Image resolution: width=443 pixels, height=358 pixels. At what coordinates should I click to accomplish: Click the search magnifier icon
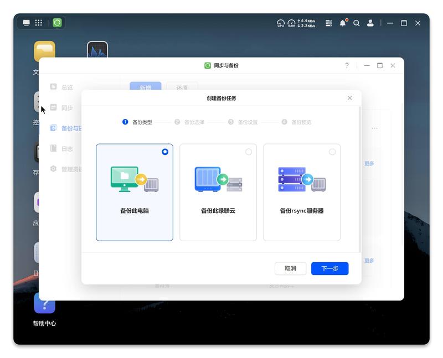[357, 23]
